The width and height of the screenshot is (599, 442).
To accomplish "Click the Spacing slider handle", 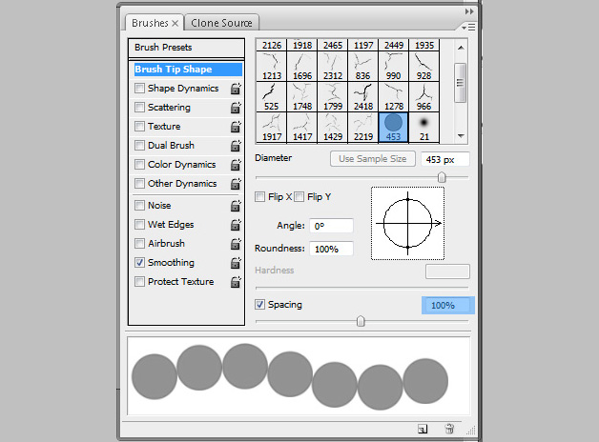I will tap(361, 321).
